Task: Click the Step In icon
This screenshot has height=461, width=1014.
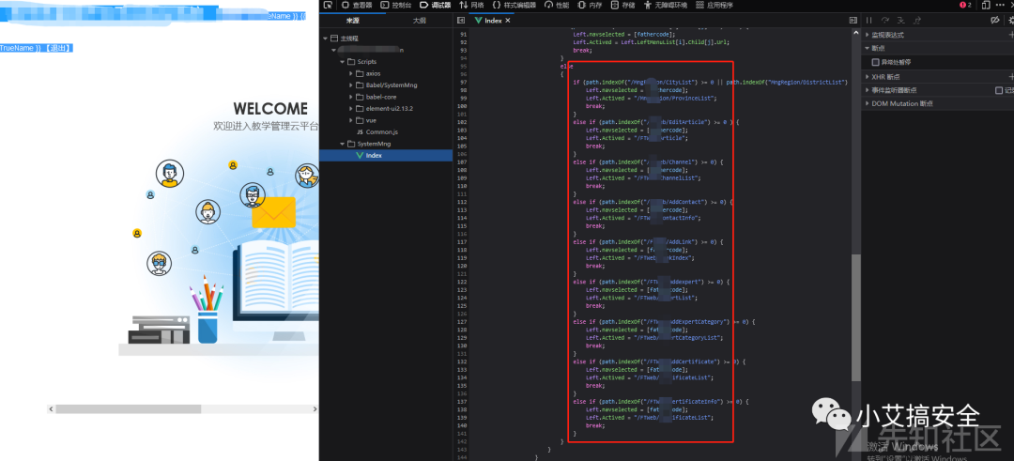Action: pos(900,21)
